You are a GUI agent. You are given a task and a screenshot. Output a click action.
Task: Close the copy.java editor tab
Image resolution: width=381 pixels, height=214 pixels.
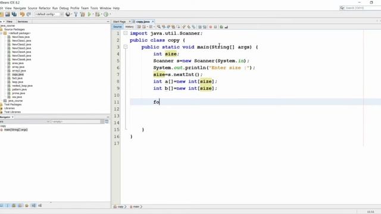pyautogui.click(x=153, y=21)
